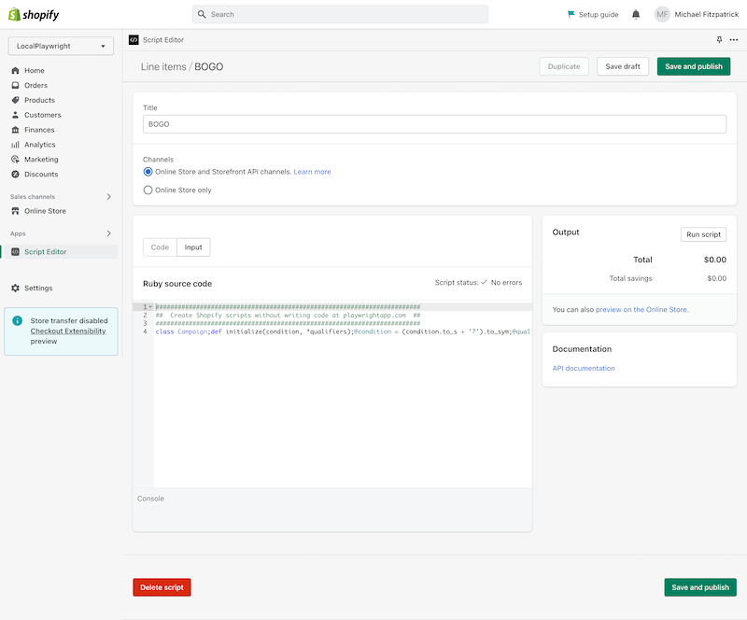
Task: Click the Setup guide flag icon
Action: coord(571,15)
